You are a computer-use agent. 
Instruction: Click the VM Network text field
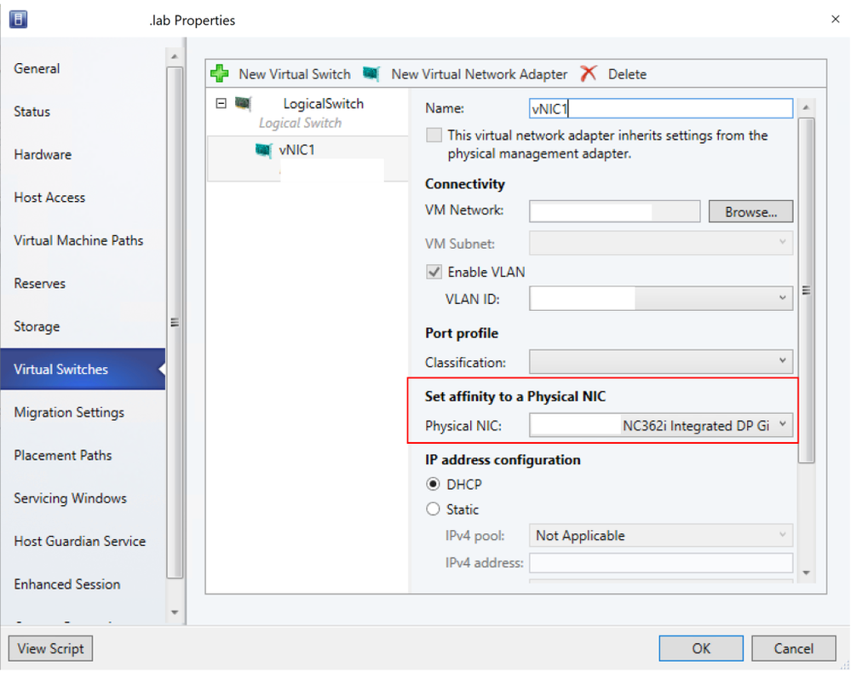pyautogui.click(x=614, y=211)
